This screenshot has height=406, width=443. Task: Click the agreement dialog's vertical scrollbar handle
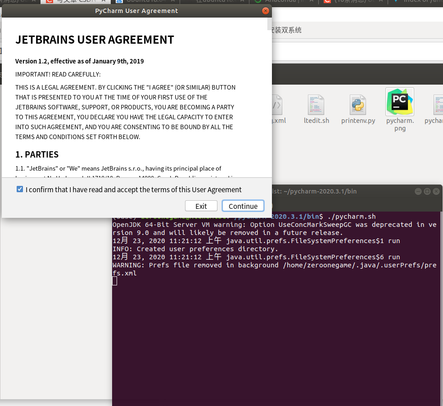coord(270,24)
